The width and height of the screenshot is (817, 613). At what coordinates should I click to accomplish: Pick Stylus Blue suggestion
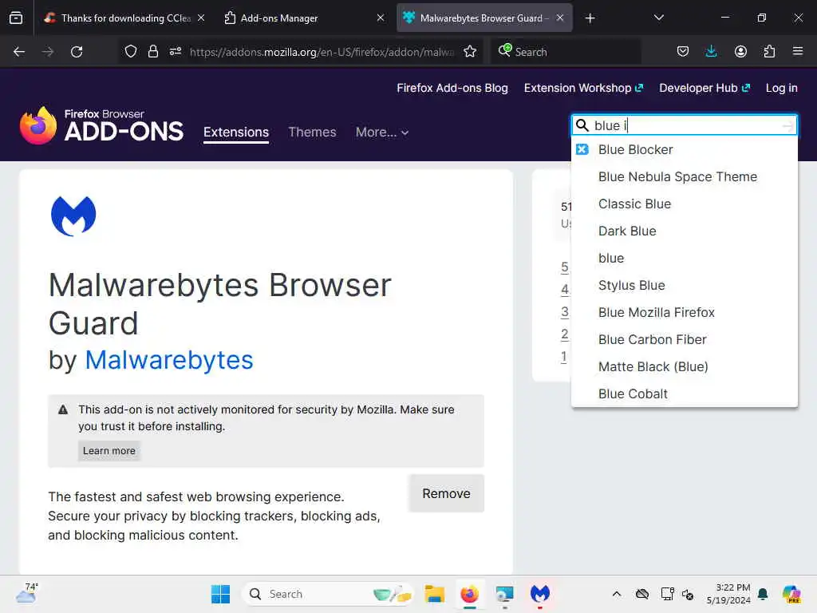(684, 285)
